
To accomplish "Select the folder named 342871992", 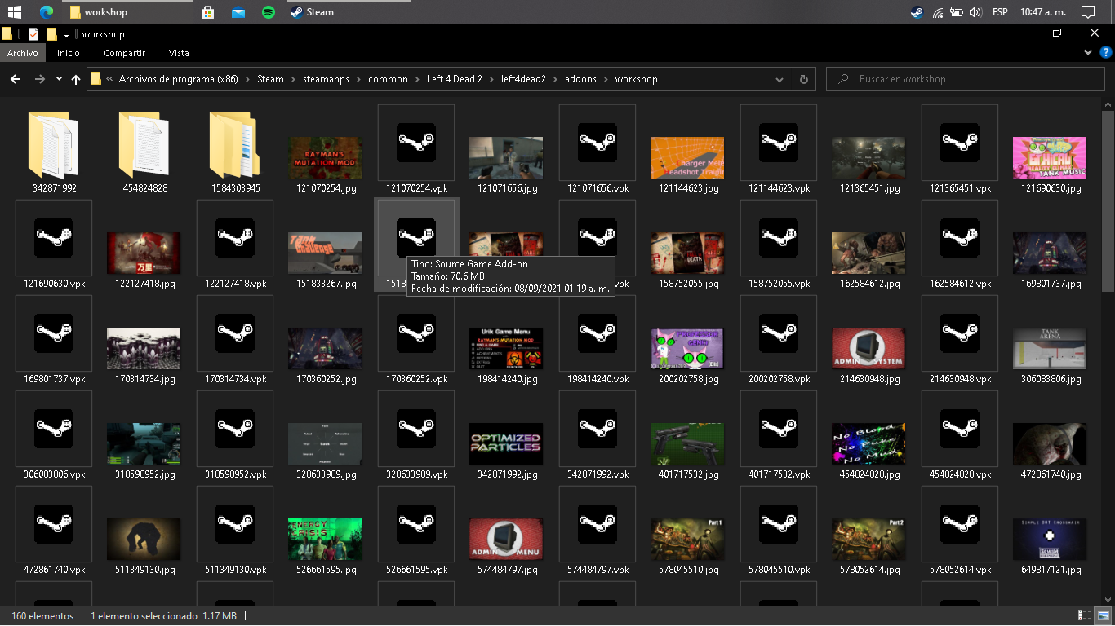I will 56,152.
